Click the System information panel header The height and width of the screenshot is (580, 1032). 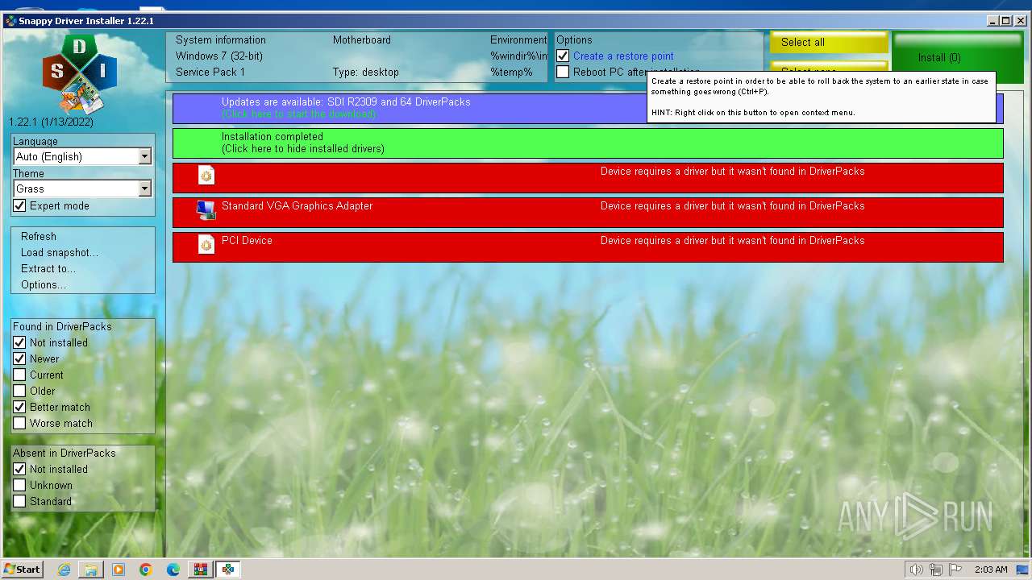(x=220, y=40)
